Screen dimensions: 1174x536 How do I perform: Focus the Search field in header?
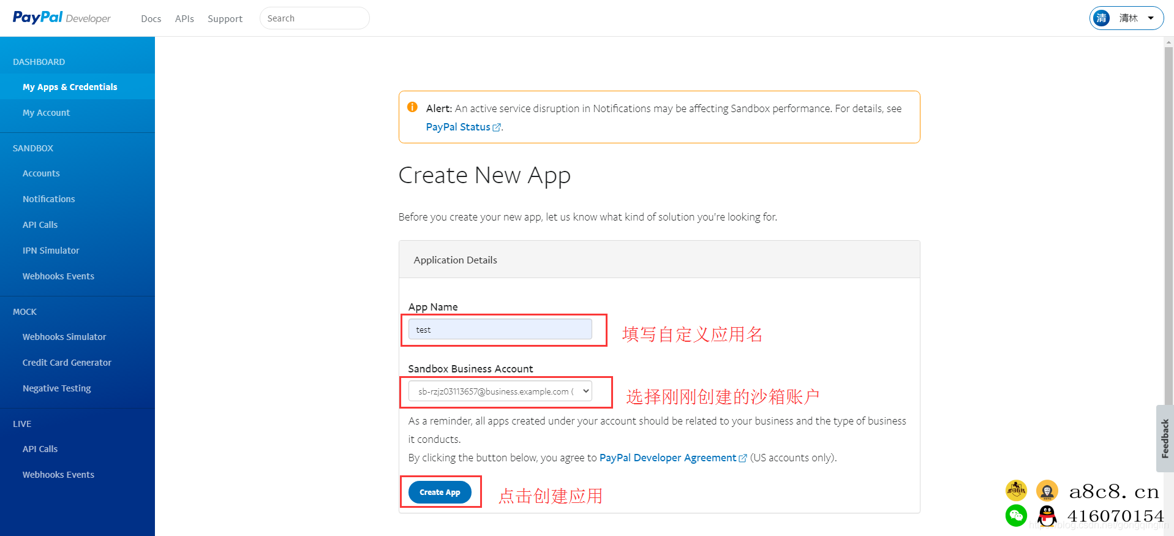pos(315,18)
